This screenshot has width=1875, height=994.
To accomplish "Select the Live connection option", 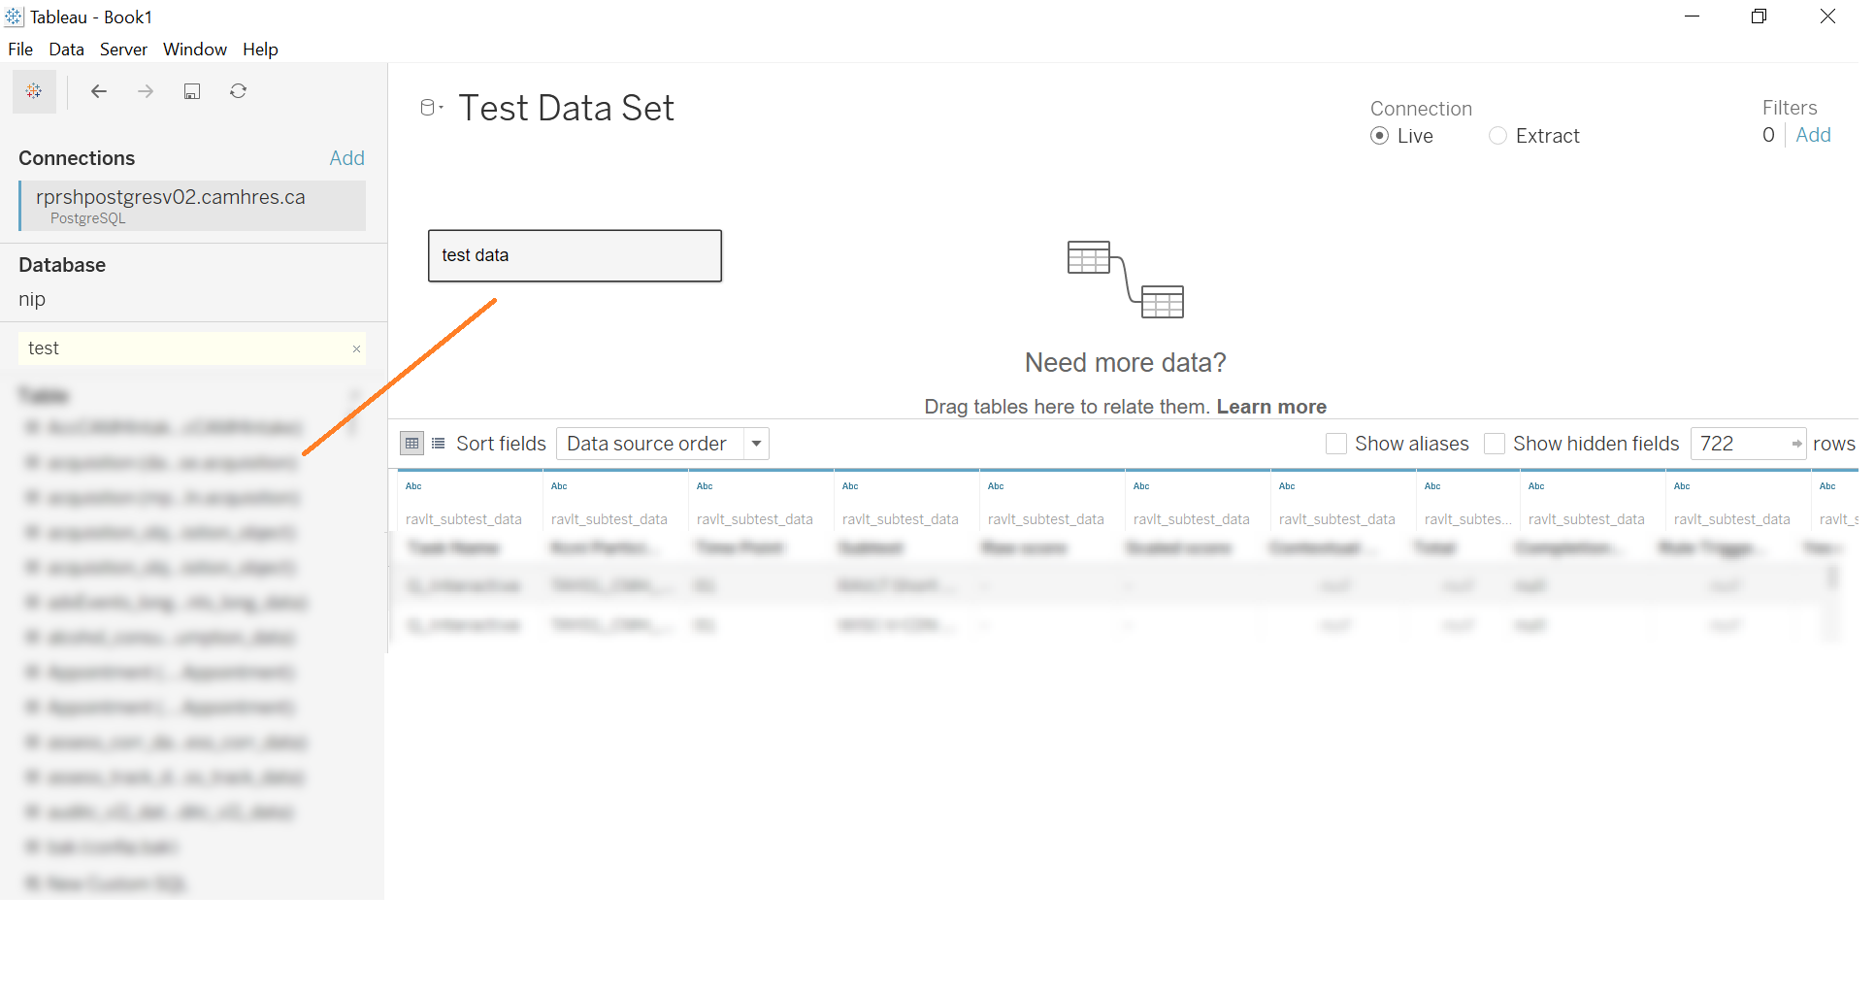I will [x=1379, y=136].
